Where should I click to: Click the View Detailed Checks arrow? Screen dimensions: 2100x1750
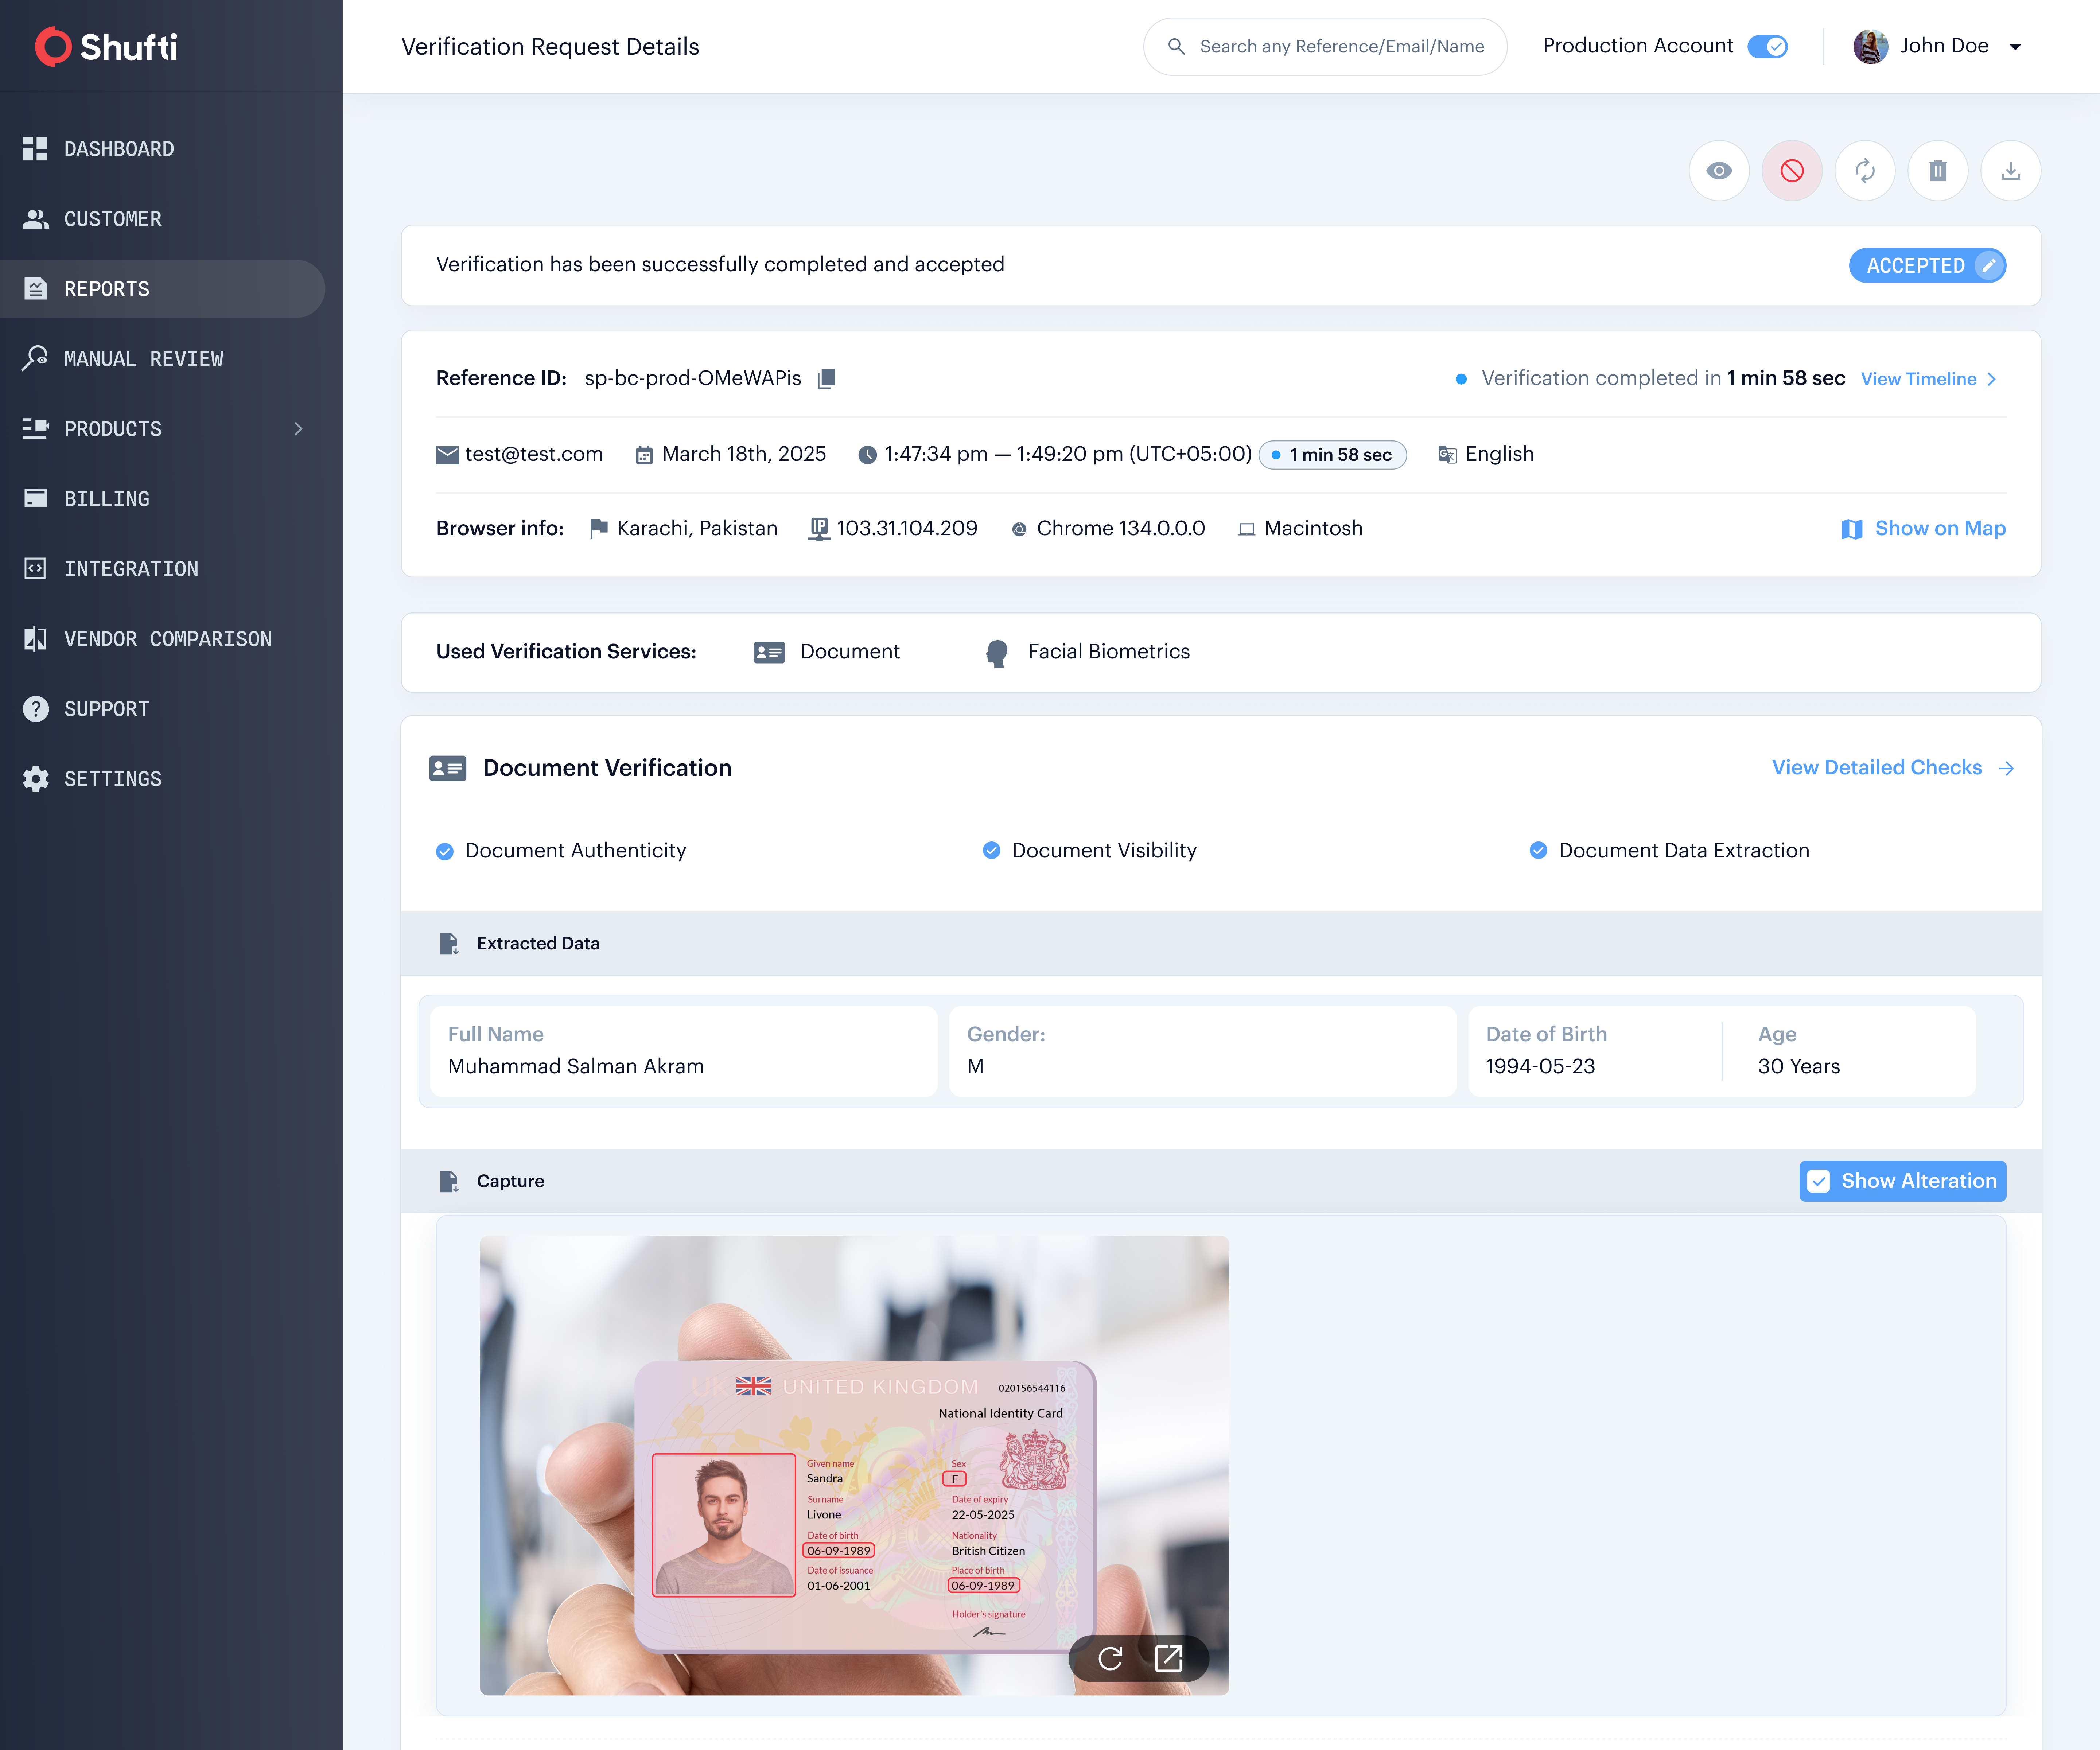pos(2006,768)
